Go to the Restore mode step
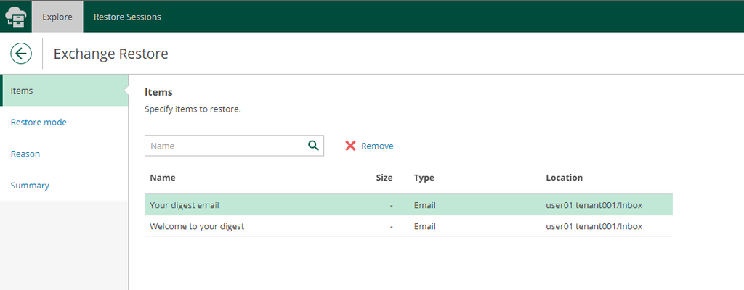744x290 pixels. tap(39, 123)
